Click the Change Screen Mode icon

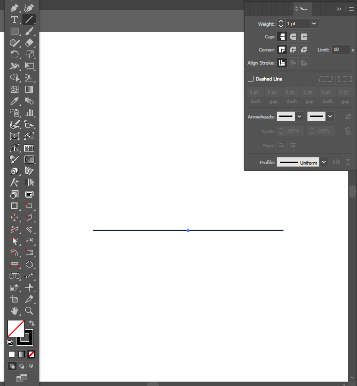[22, 378]
